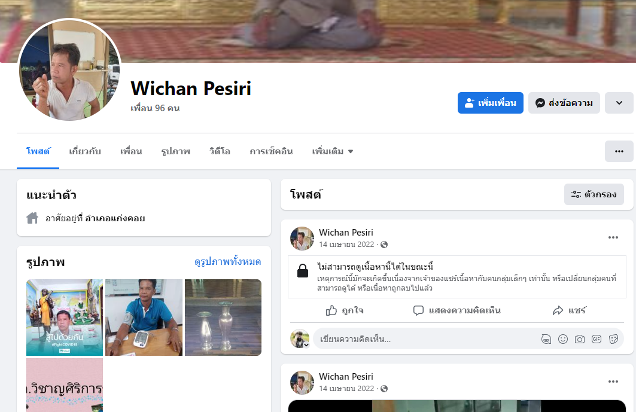636x412 pixels.
Task: Open three-dot menu of first post
Action: click(613, 237)
